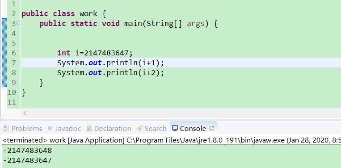Click the word 'args' in main signature
This screenshot has height=168, width=341.
coord(195,23)
